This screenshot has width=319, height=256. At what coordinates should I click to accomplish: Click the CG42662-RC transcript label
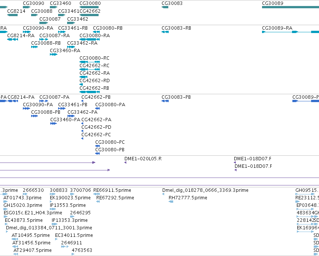pos(94,66)
